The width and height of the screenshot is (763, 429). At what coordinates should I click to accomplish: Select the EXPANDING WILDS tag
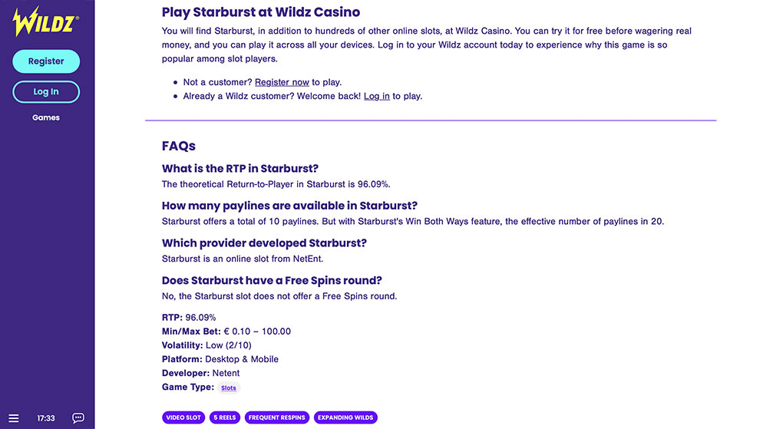click(345, 417)
